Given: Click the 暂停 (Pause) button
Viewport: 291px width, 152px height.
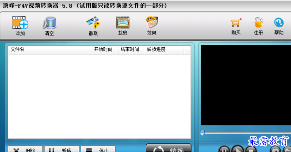Looking at the screenshot, I should point(61,149).
